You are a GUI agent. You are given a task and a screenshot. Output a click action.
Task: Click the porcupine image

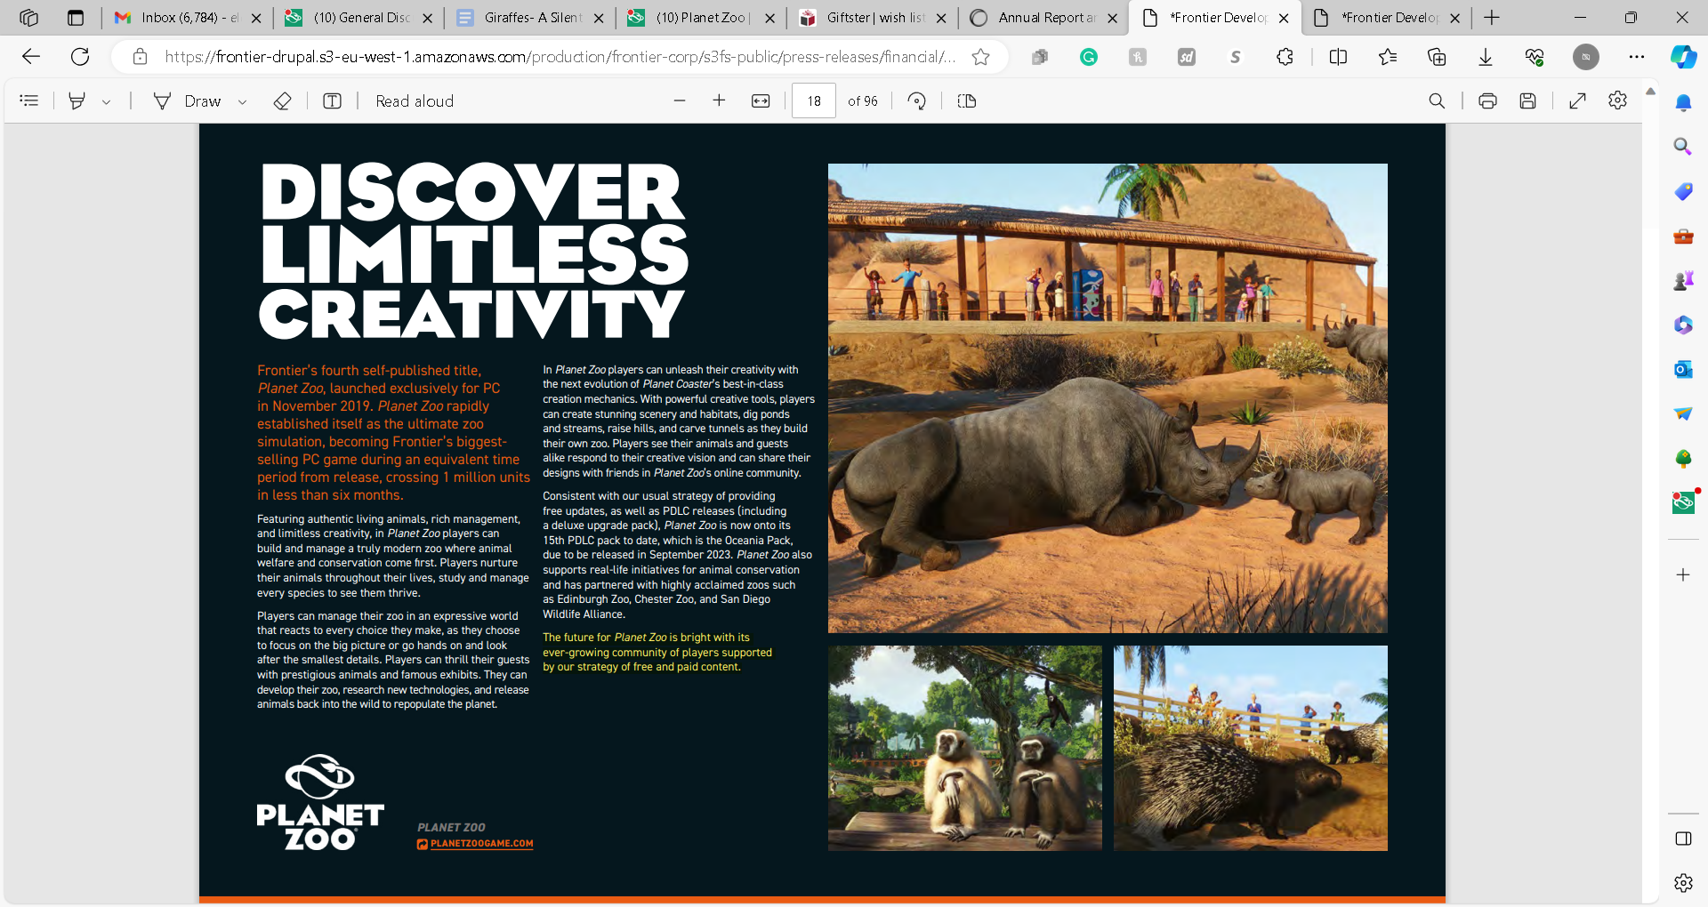(1251, 748)
